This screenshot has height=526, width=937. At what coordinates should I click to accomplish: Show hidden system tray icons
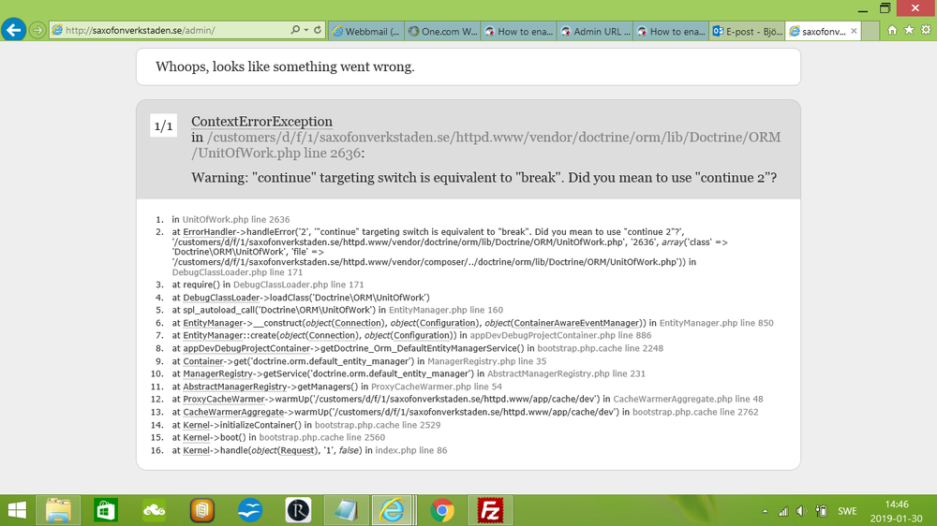(765, 511)
